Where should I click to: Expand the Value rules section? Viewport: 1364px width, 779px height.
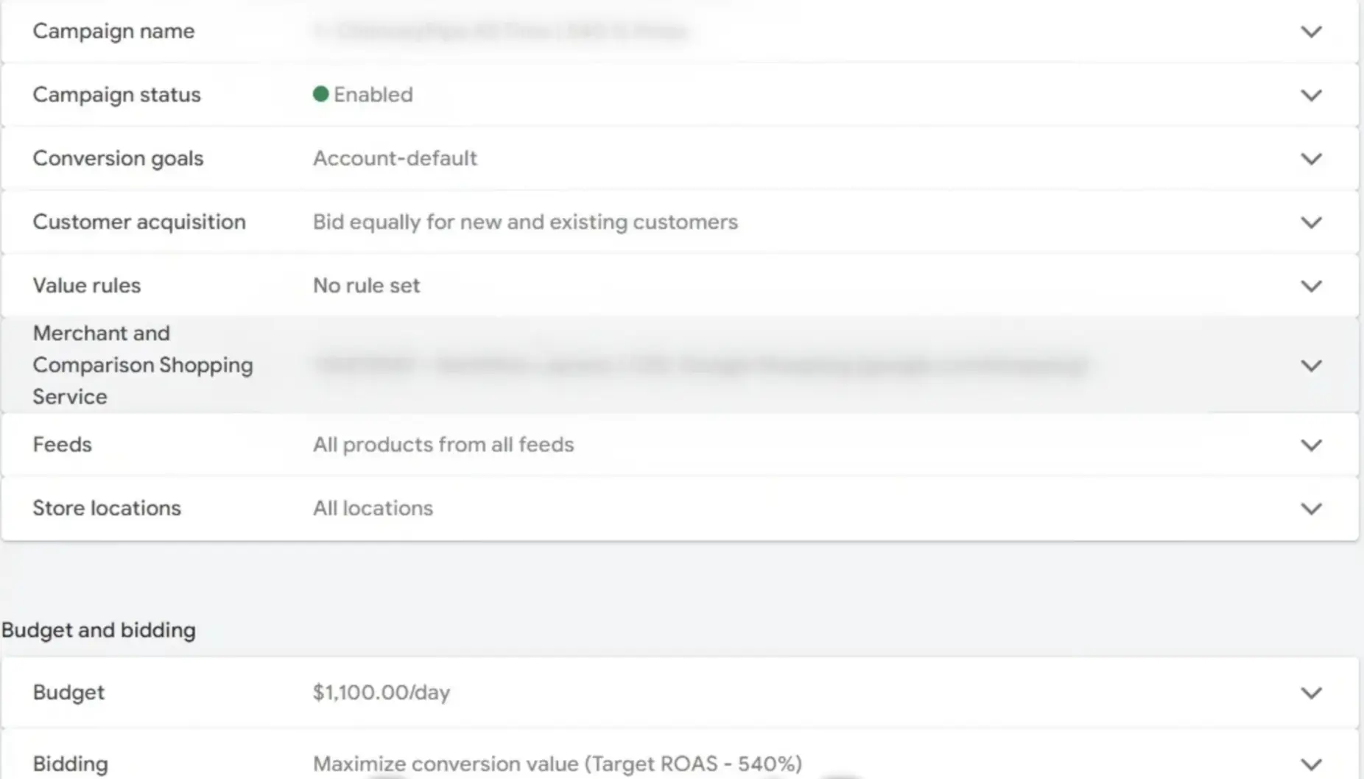click(1311, 286)
